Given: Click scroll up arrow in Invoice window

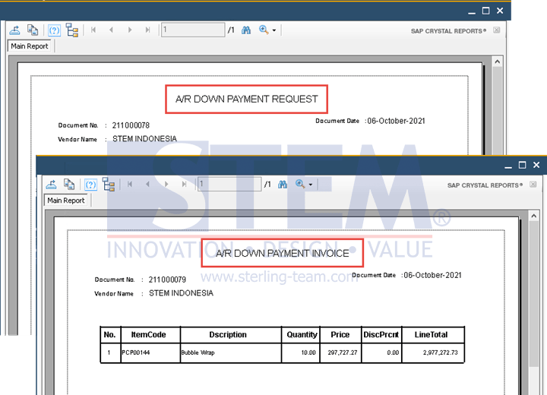Looking at the screenshot, I should [534, 216].
